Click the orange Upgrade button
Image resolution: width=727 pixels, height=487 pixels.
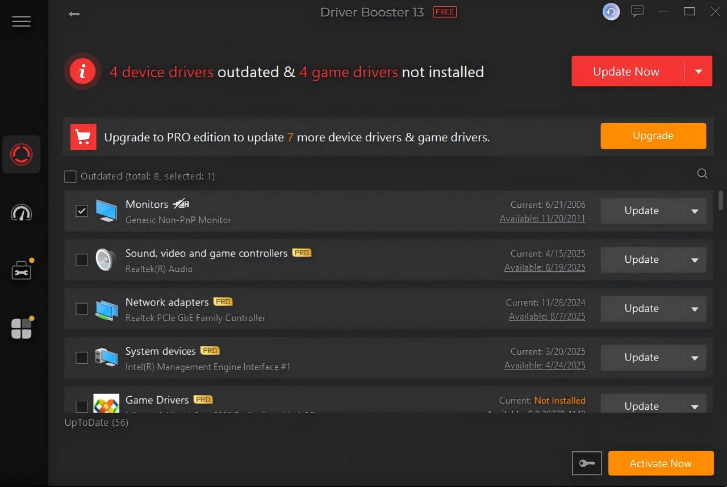coord(653,136)
